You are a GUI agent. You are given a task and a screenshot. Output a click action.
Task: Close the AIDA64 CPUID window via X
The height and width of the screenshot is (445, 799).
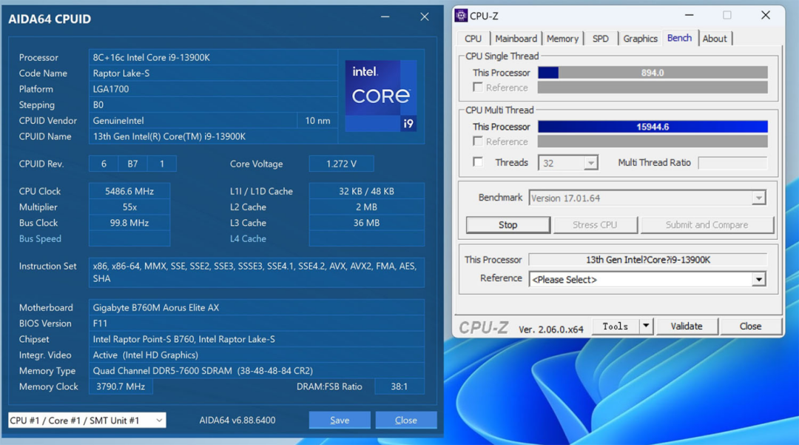pos(425,17)
